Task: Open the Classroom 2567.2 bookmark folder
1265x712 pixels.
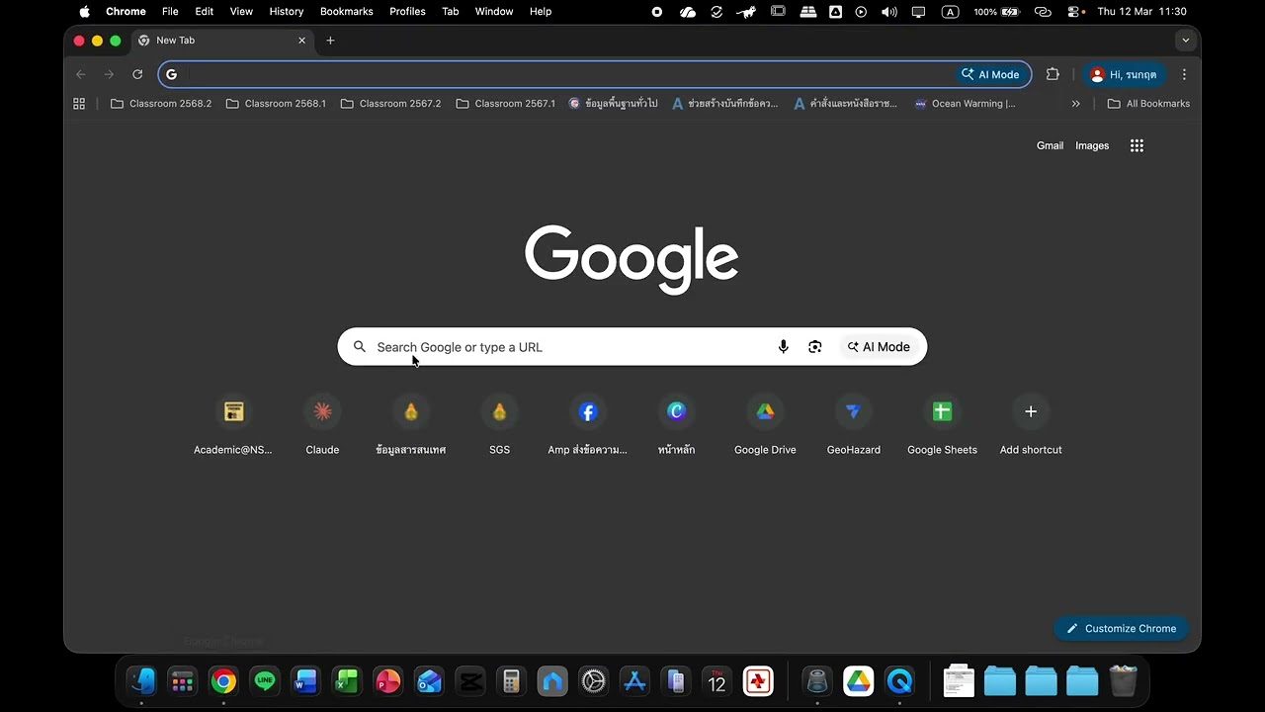Action: click(390, 103)
